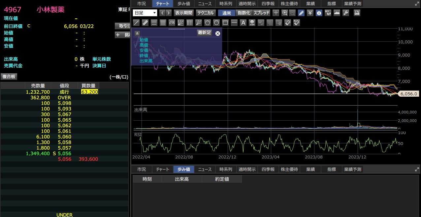Select the rectangle shape tool
Viewport: 421px width, 217px height.
225,23
